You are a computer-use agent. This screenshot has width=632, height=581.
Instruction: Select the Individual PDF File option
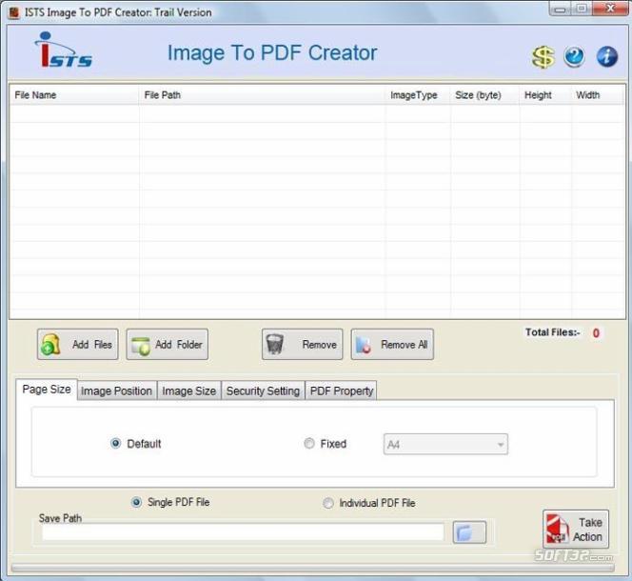(328, 503)
